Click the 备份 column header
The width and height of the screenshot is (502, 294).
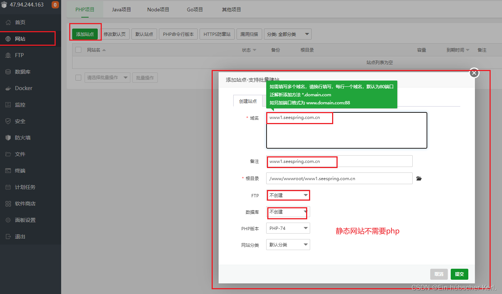coord(276,50)
